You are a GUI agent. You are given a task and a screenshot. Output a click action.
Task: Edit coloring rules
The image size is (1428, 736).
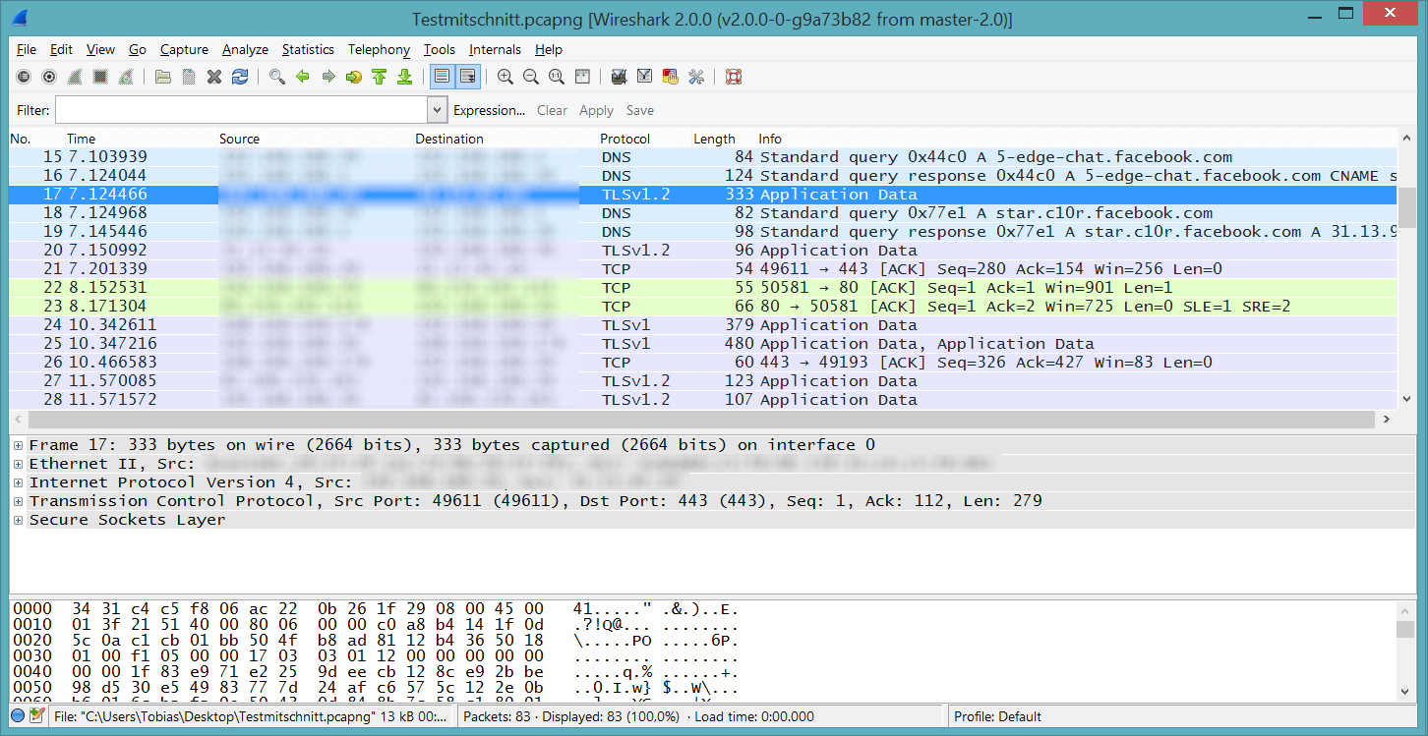coord(671,77)
